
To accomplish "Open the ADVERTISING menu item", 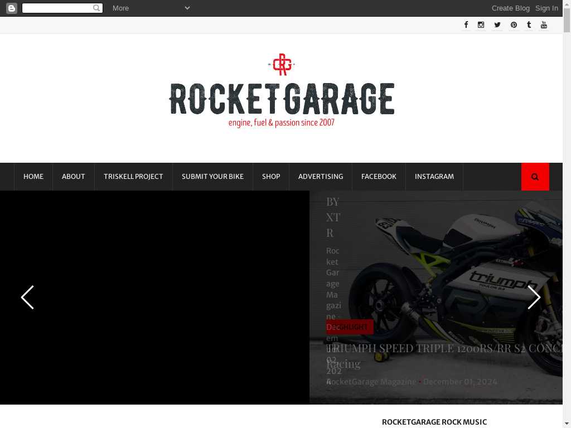I will pos(321,177).
